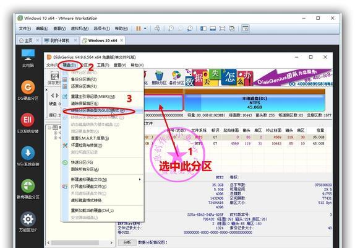Open dropdown arrow next to VMware pause button
Image resolution: width=355 pixels, height=248 pixels.
pos(145,29)
